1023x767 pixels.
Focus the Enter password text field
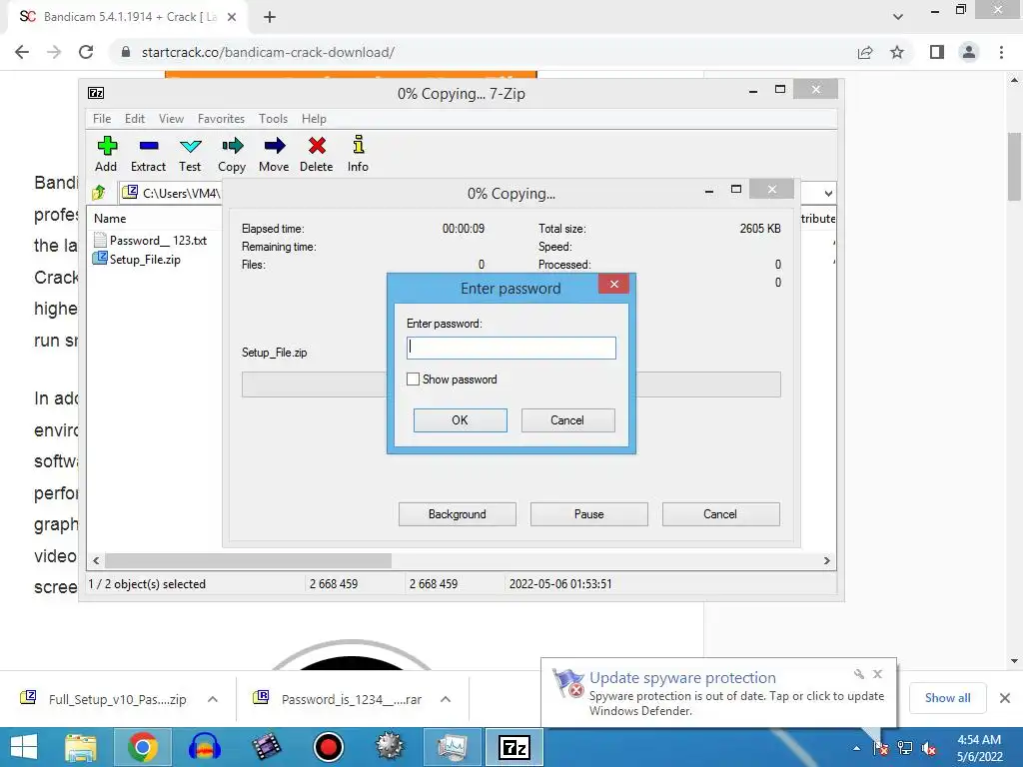pyautogui.click(x=511, y=348)
